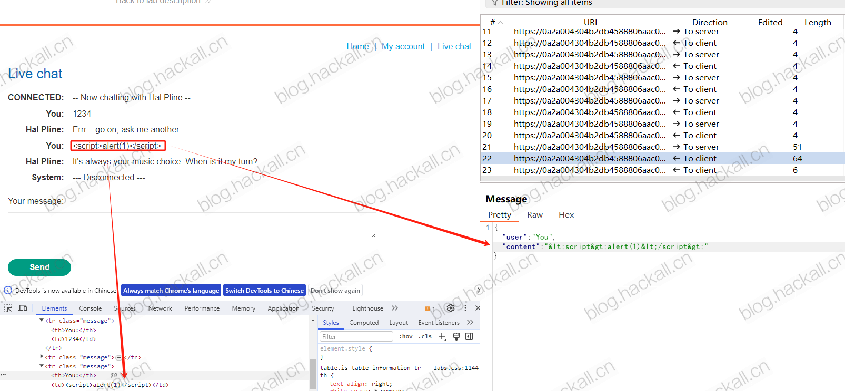Viewport: 845px width, 391px height.
Task: Show more DevTools tabs chevron
Action: click(395, 308)
